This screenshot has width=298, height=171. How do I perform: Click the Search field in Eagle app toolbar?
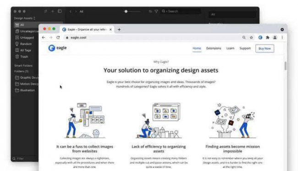coord(181,11)
